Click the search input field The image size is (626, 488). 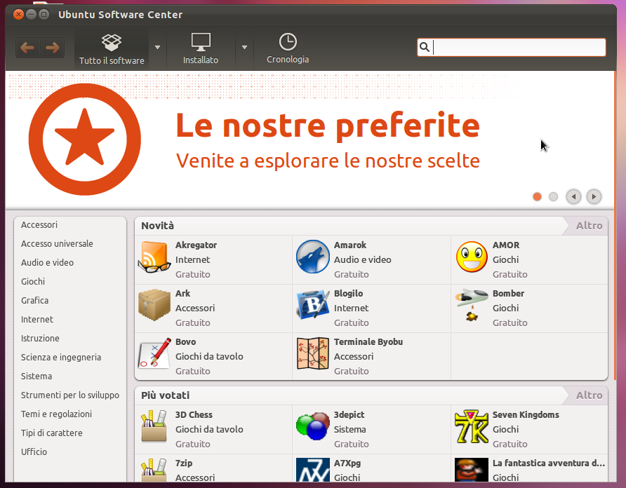click(x=512, y=48)
